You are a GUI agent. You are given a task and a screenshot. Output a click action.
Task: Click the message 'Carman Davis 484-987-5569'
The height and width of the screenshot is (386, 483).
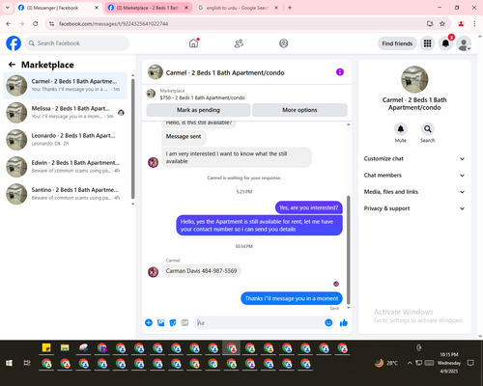click(201, 271)
